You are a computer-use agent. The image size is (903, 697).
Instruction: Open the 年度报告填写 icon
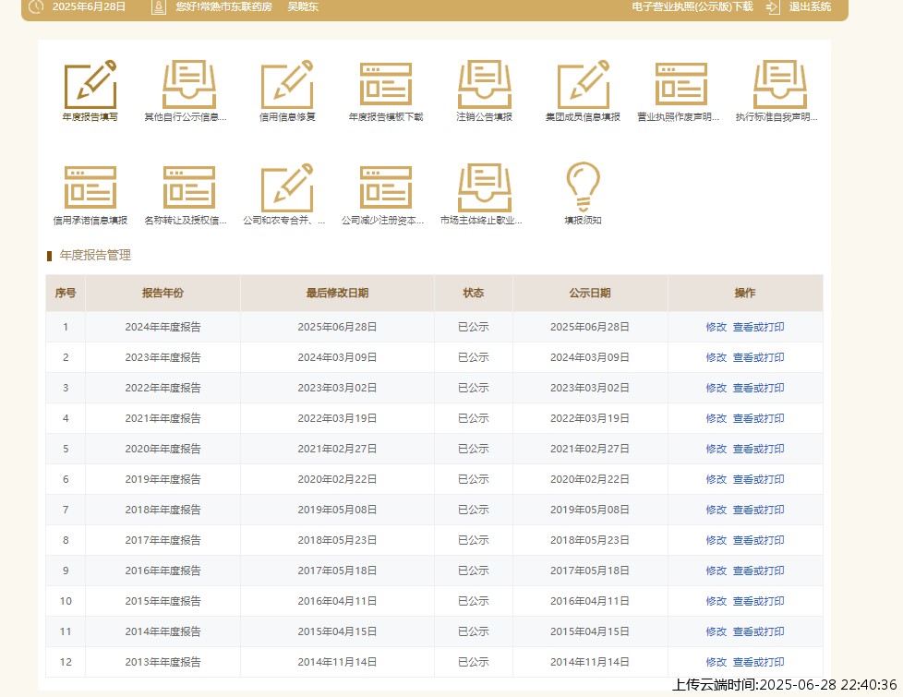point(90,85)
